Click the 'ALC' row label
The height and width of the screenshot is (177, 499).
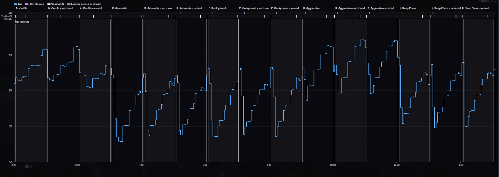coord(11,13)
